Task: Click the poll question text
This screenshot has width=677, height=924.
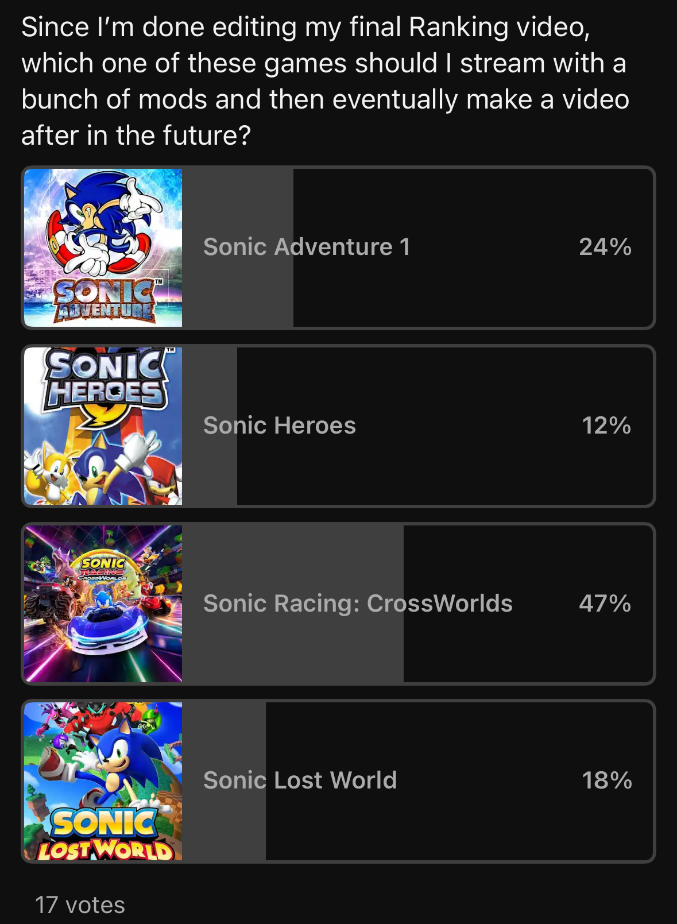Action: point(325,81)
